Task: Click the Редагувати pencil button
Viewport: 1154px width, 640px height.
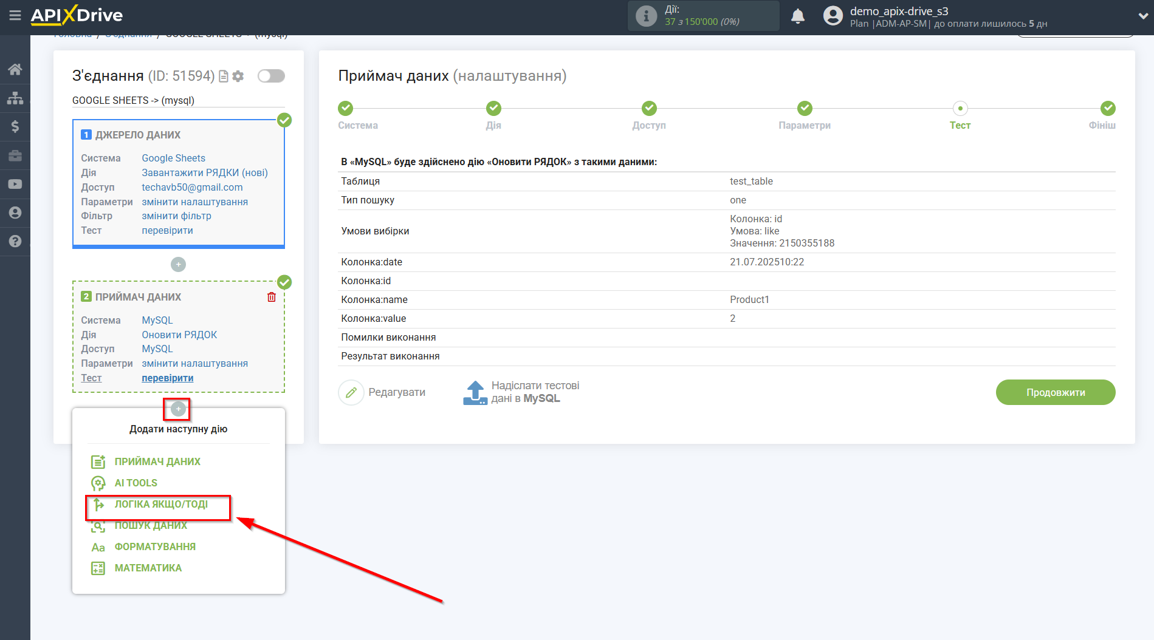Action: point(382,392)
